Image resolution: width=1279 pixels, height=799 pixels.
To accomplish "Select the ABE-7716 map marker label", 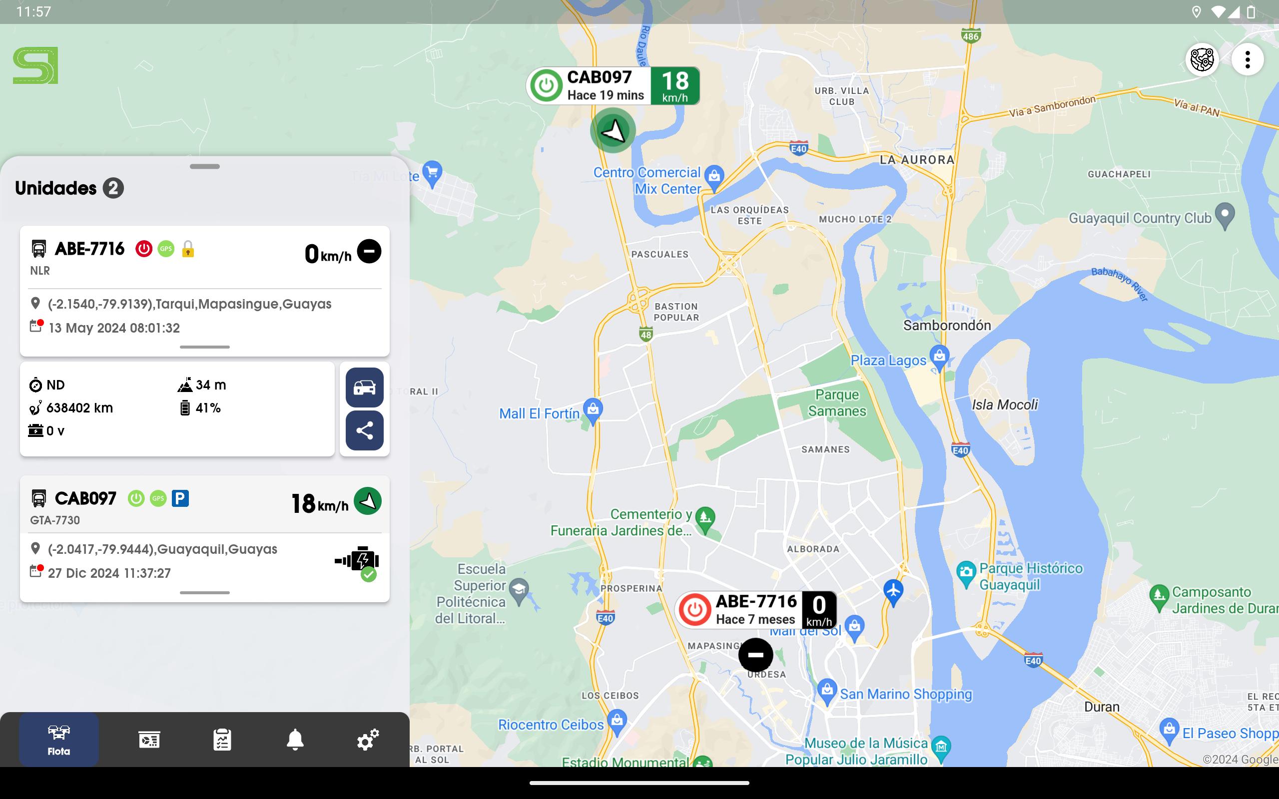I will click(x=756, y=610).
